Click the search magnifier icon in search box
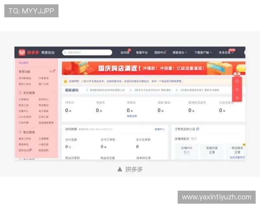 (x=65, y=52)
